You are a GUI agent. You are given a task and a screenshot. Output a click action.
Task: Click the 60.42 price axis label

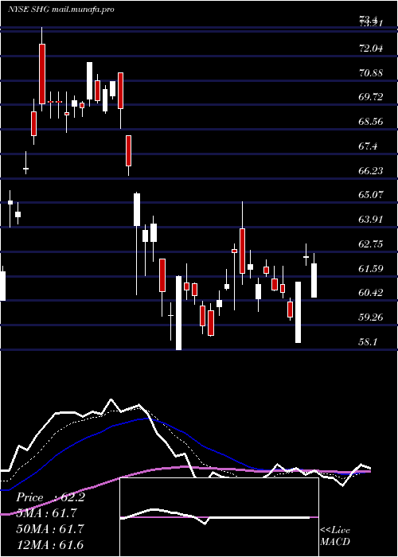click(371, 293)
